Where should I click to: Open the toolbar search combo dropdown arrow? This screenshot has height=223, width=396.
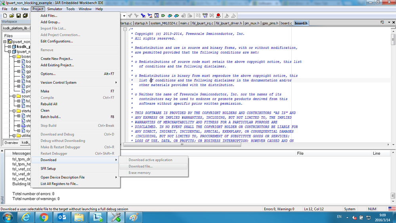click(x=124, y=16)
